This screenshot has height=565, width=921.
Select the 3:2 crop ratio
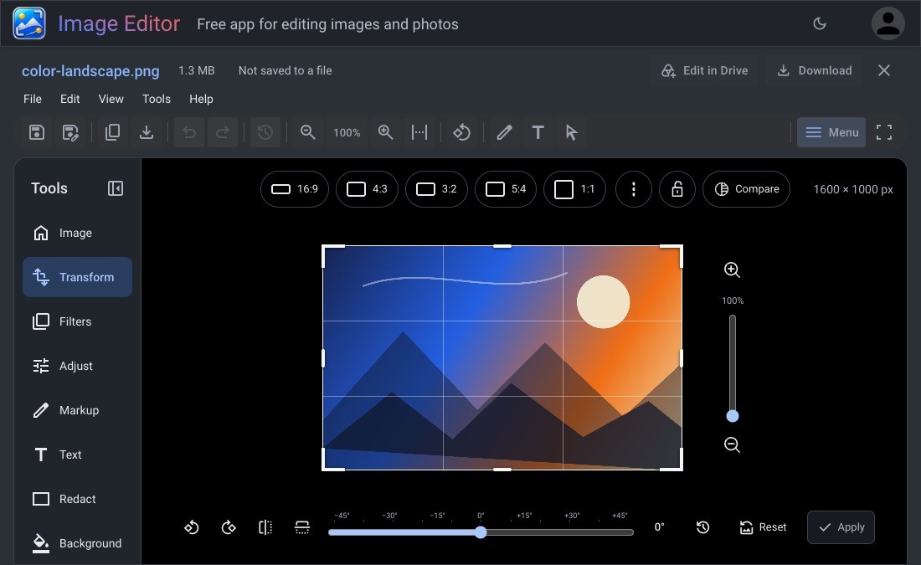click(436, 189)
